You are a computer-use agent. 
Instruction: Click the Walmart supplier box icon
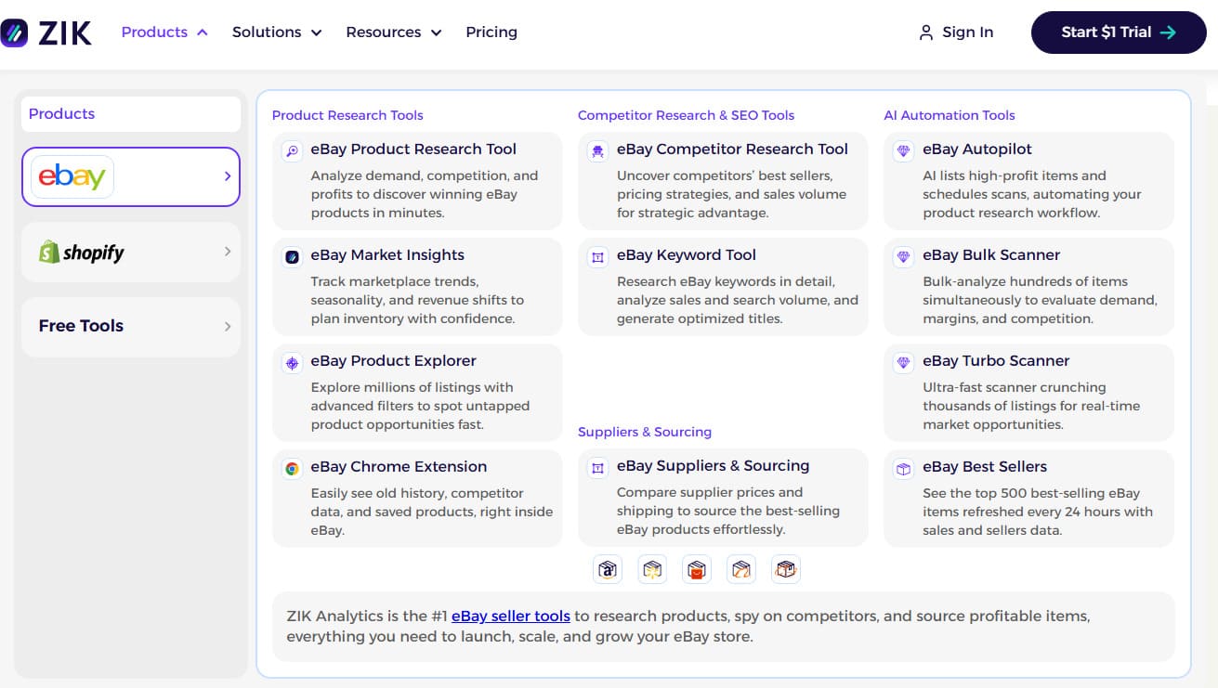652,569
